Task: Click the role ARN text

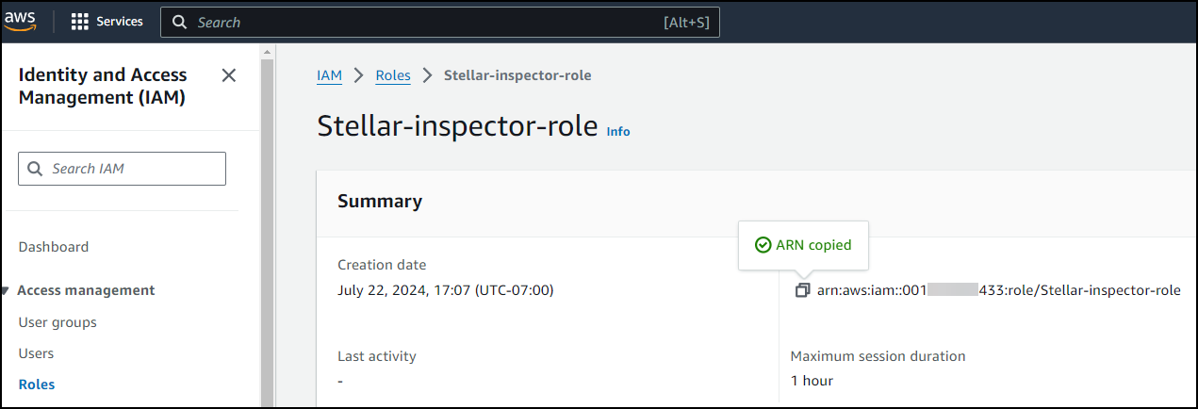Action: click(998, 290)
